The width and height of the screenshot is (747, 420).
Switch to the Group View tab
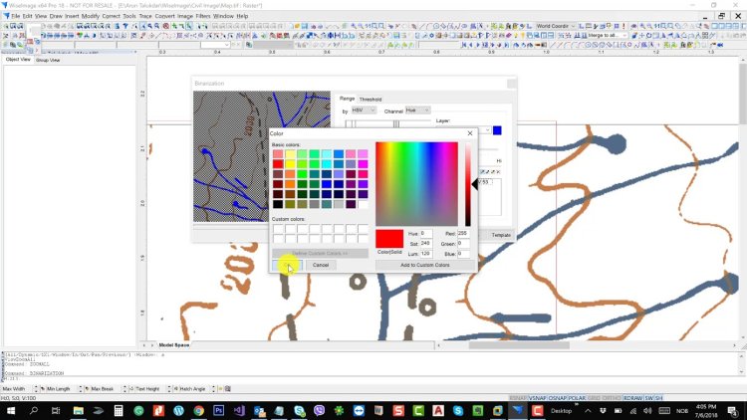(x=48, y=60)
